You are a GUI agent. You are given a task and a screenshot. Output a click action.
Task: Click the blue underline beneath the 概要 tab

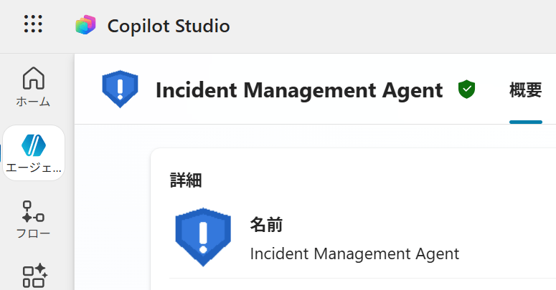click(525, 122)
